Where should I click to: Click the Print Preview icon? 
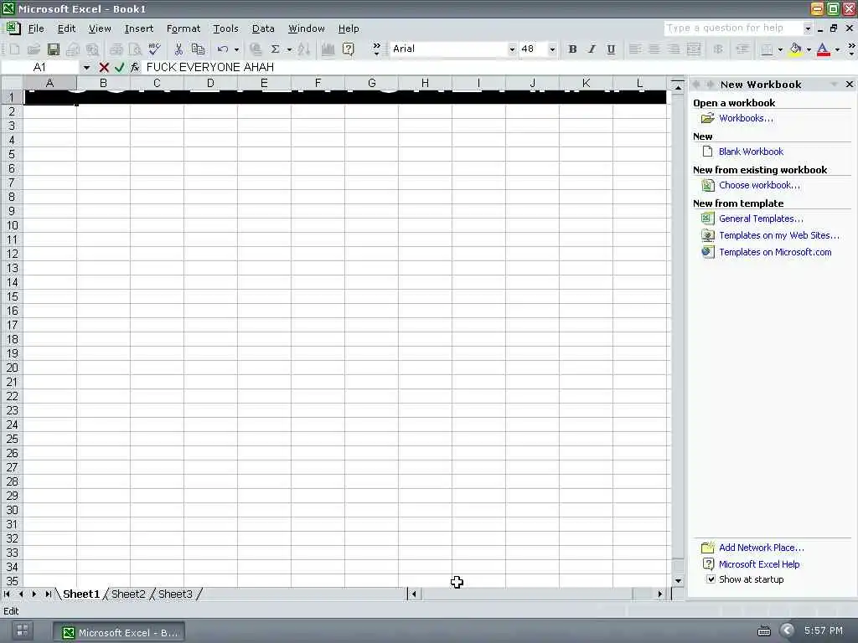tap(135, 49)
